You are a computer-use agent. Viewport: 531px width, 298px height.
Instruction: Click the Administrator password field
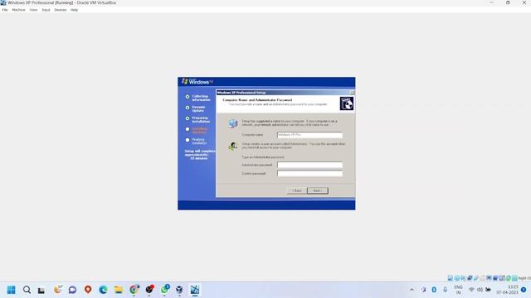[309, 165]
